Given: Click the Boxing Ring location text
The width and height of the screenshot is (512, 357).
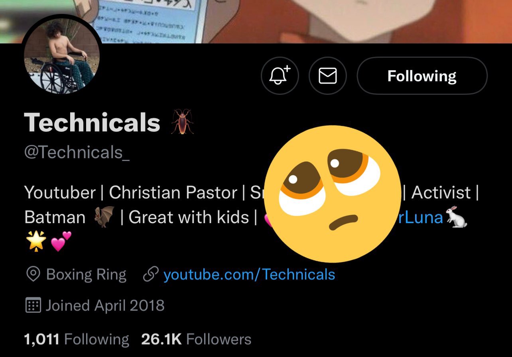Looking at the screenshot, I should click(x=87, y=275).
